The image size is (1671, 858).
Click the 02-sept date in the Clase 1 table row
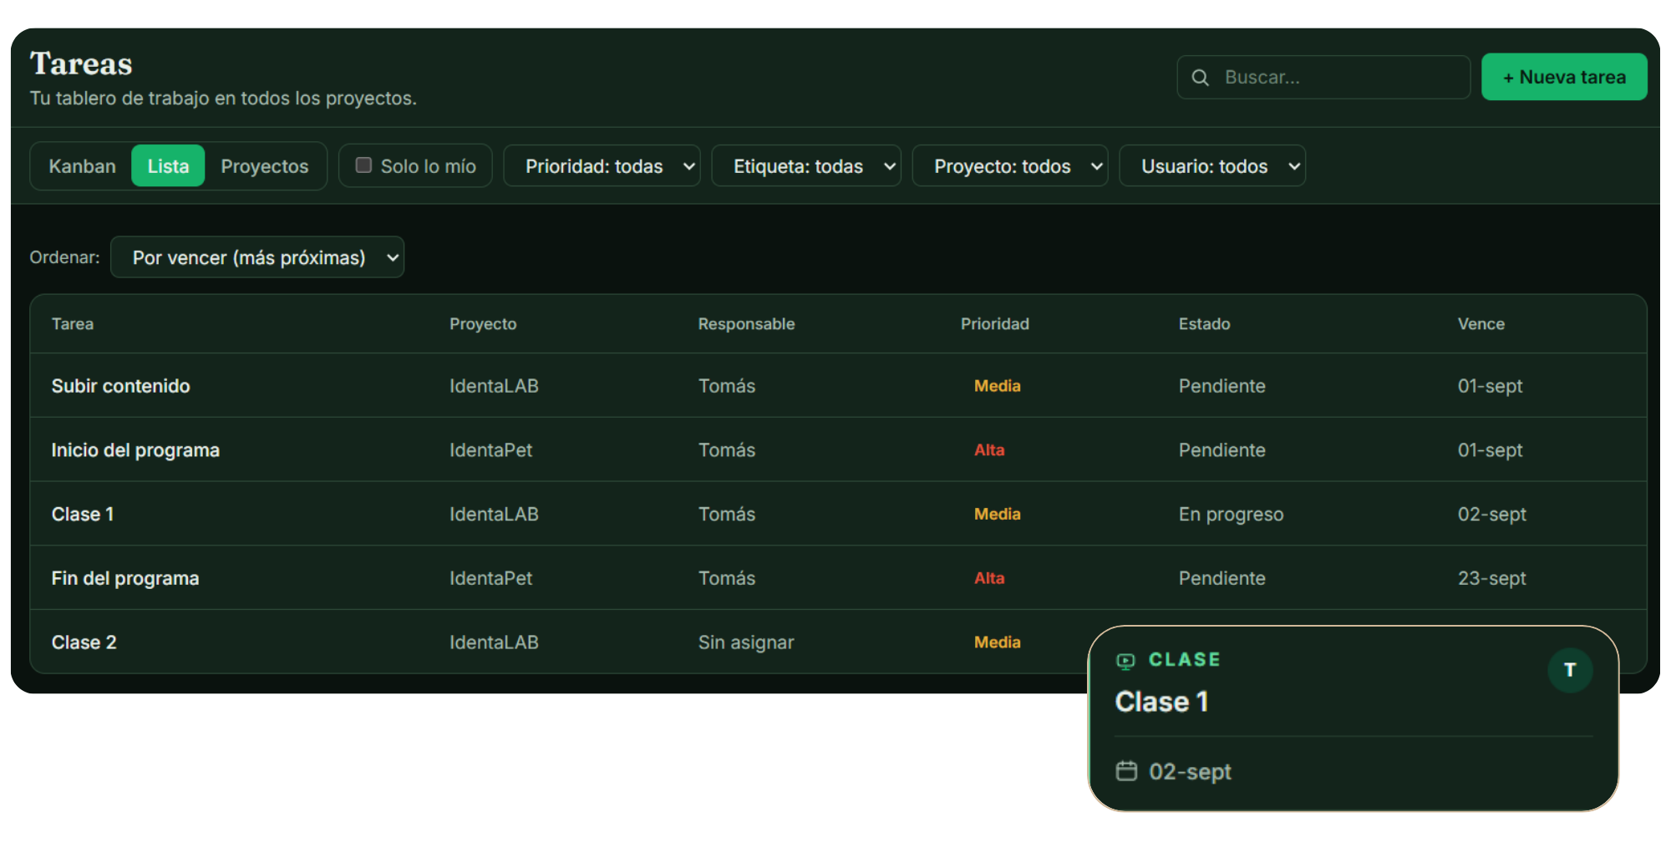point(1491,515)
